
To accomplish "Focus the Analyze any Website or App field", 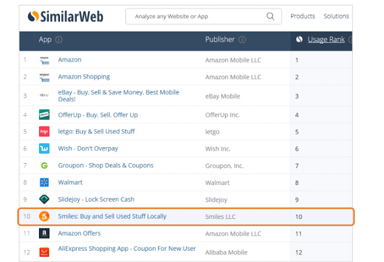I will point(203,16).
